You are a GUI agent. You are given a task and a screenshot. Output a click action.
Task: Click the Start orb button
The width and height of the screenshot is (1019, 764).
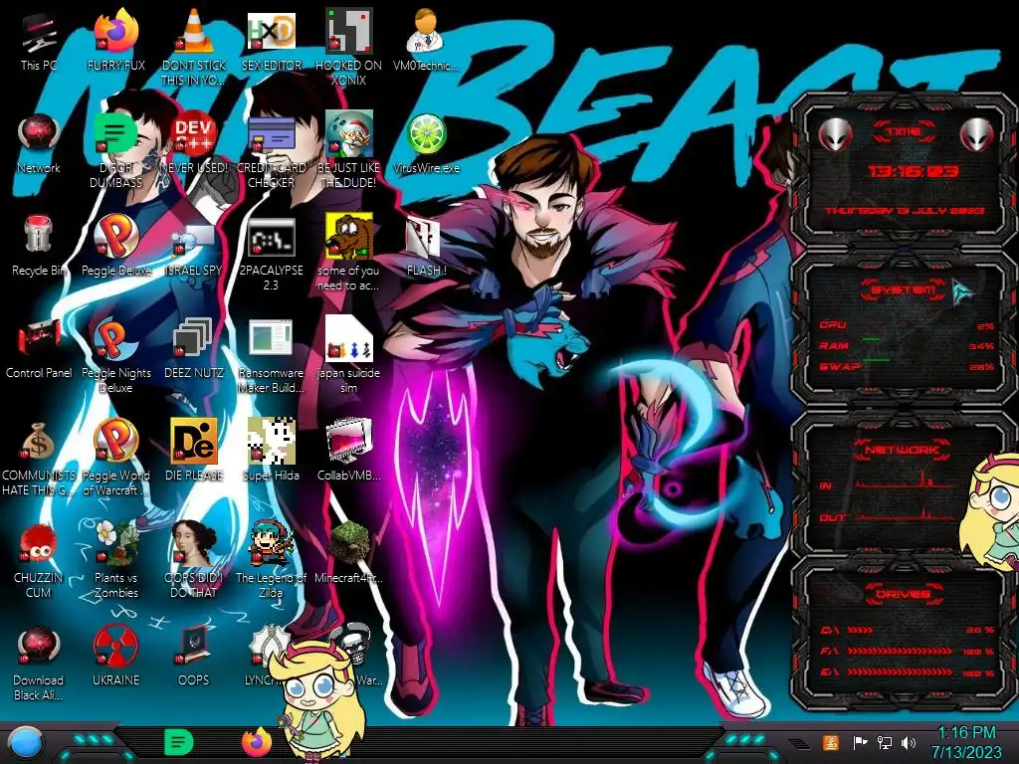(x=25, y=743)
